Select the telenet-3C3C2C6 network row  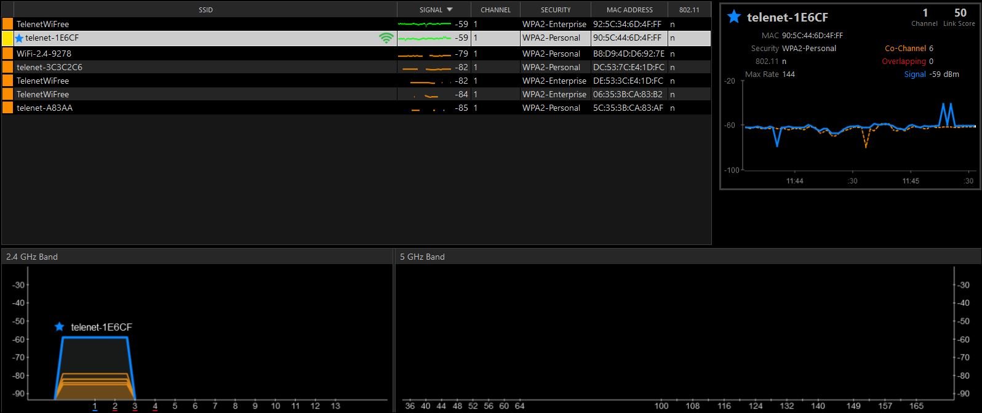point(356,67)
